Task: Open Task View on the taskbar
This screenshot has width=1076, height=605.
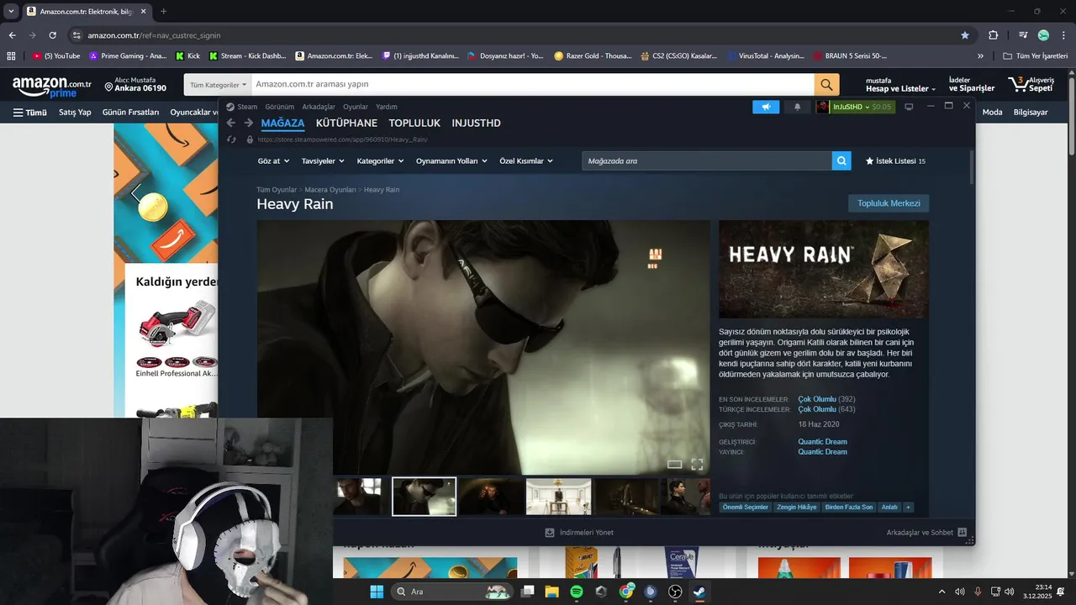Action: tap(527, 592)
